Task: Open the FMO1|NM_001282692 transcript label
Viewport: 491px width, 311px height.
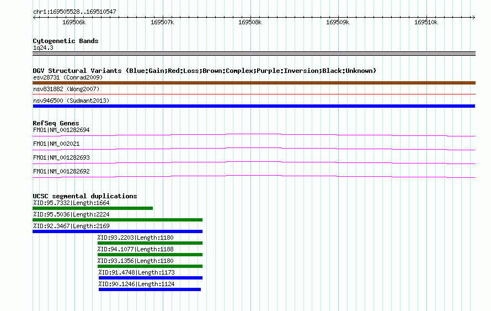Action: point(61,171)
